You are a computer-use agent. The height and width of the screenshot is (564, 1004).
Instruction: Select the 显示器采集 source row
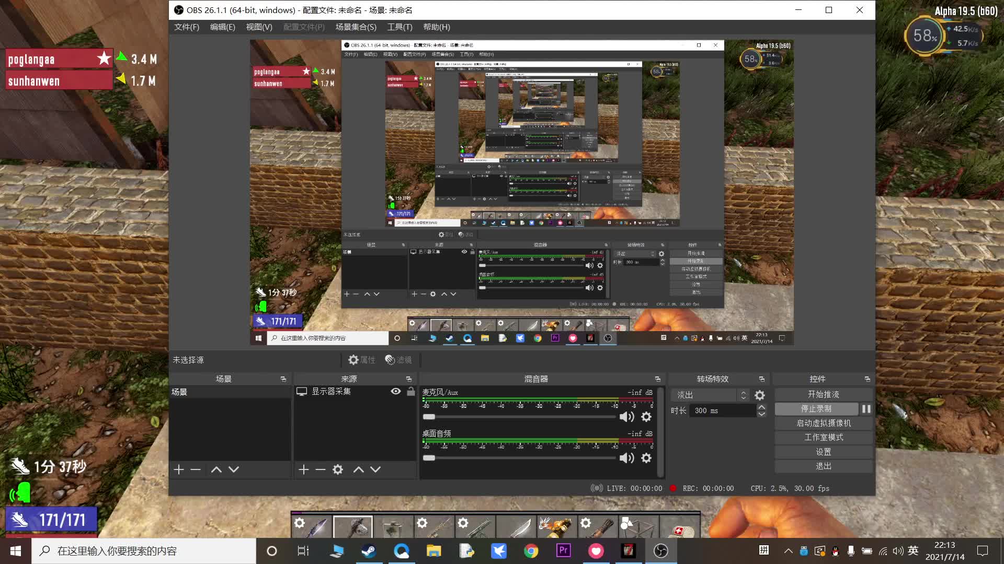355,392
